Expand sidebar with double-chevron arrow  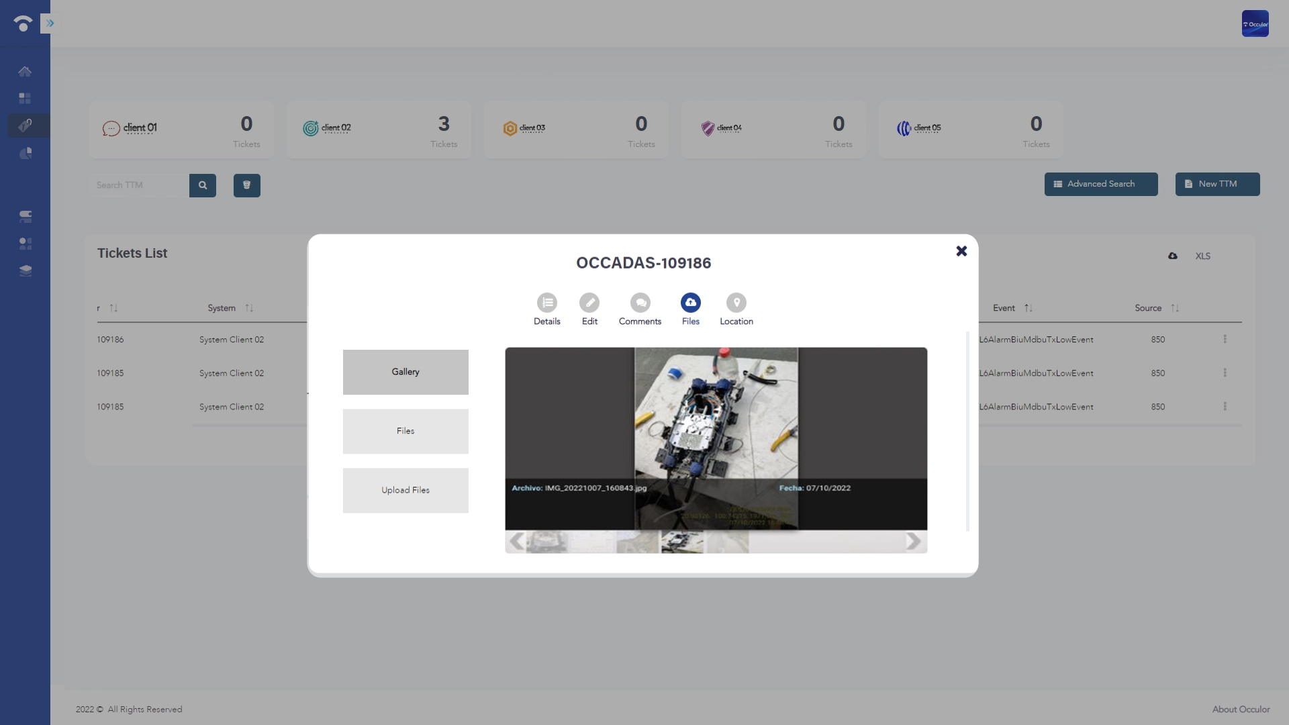pos(49,23)
